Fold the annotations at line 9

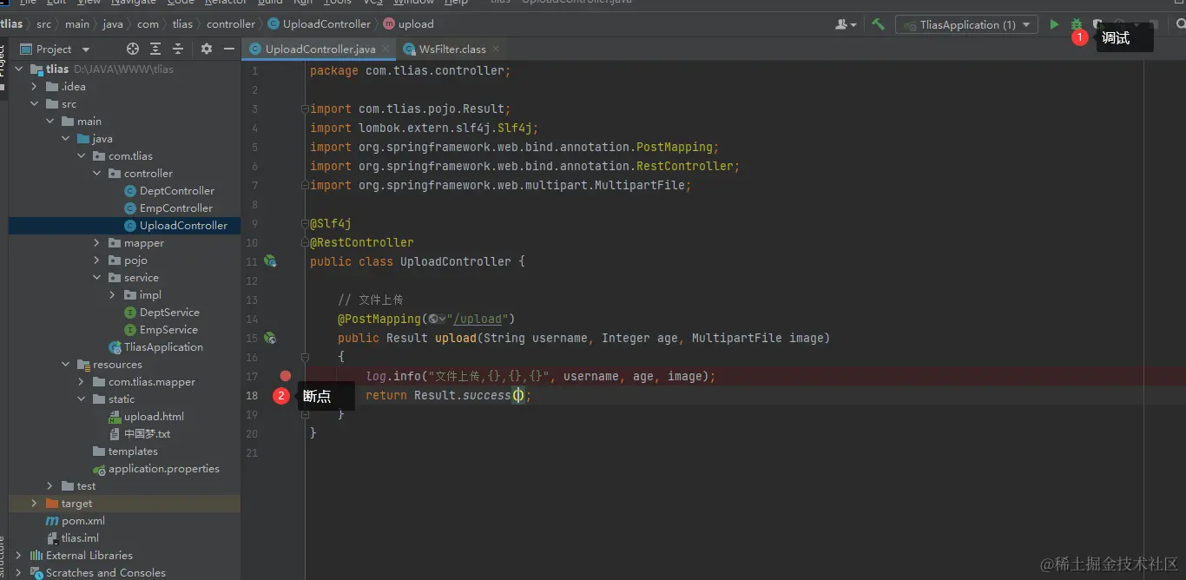305,223
